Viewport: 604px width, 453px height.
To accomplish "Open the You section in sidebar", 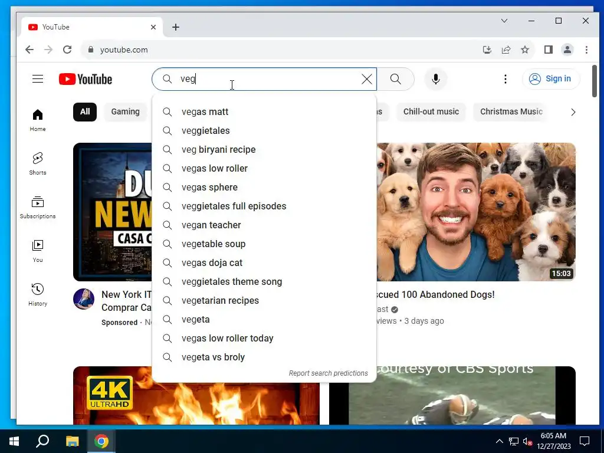I will click(38, 251).
